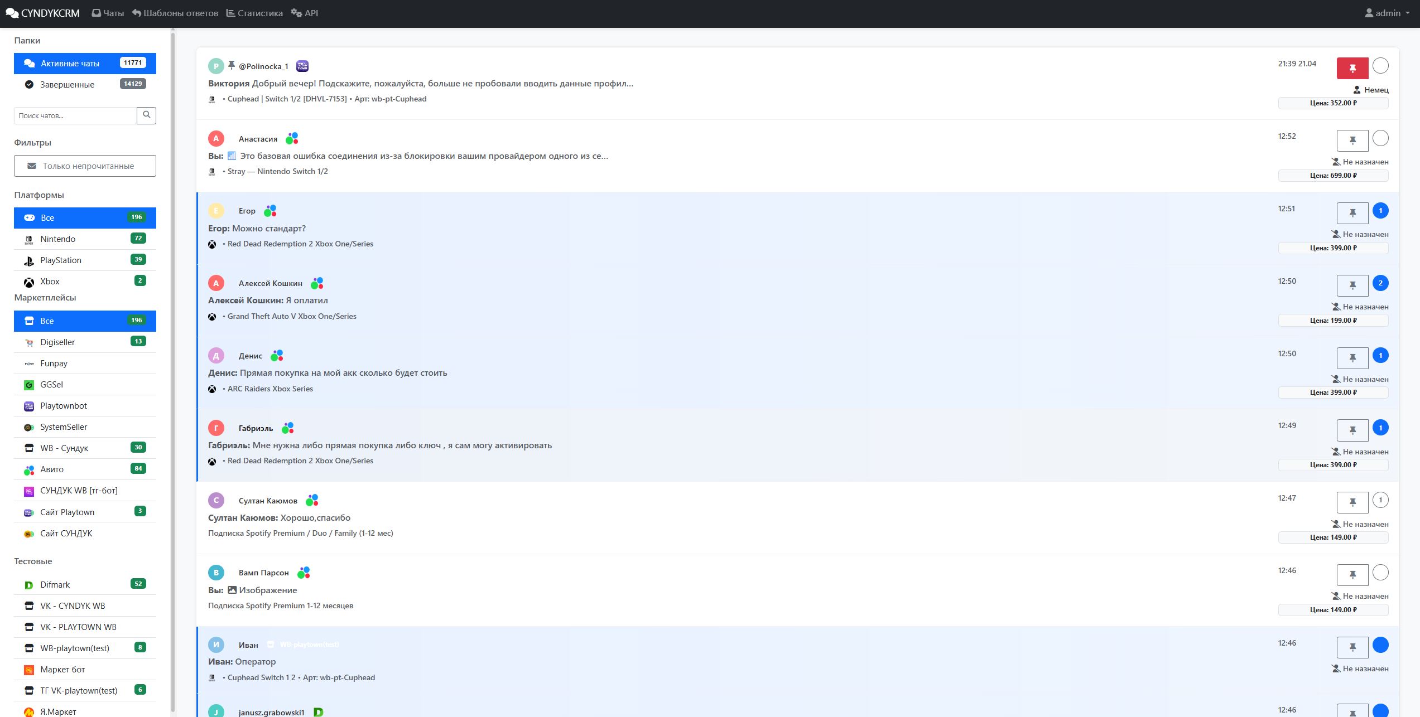This screenshot has height=717, width=1420.
Task: Click Playtown bot icon beside @Polinocka_1
Action: [302, 66]
